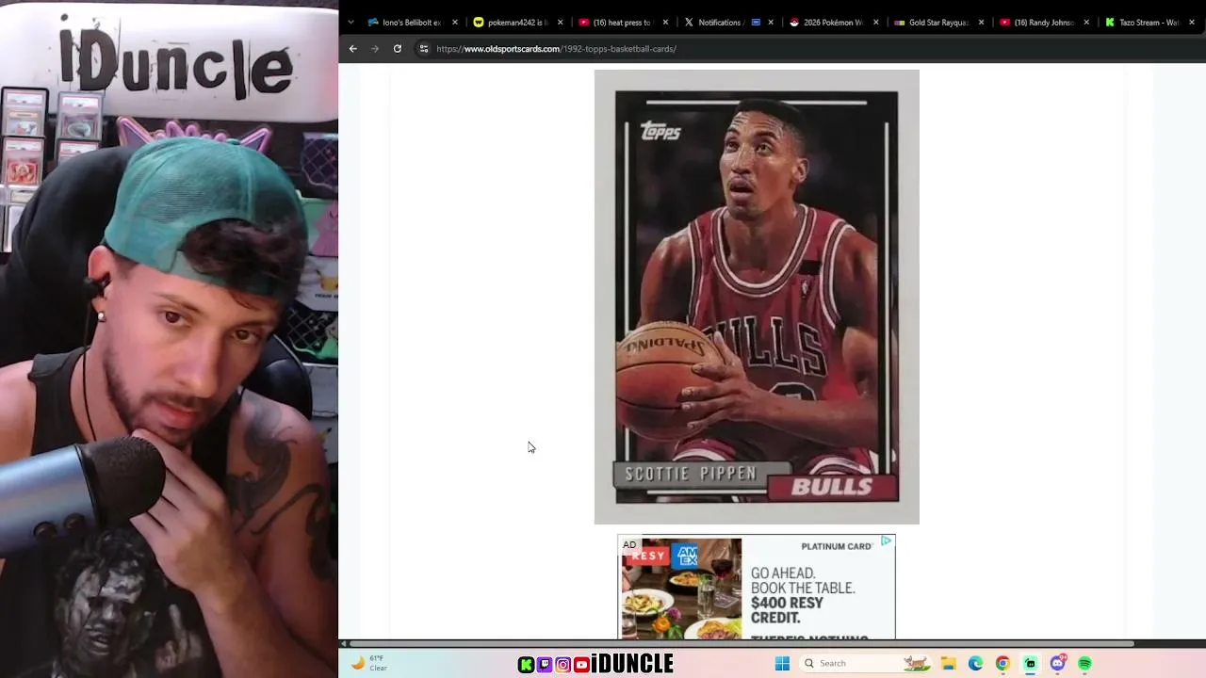This screenshot has width=1206, height=678.
Task: Go forward one page in browser
Action: (x=375, y=49)
